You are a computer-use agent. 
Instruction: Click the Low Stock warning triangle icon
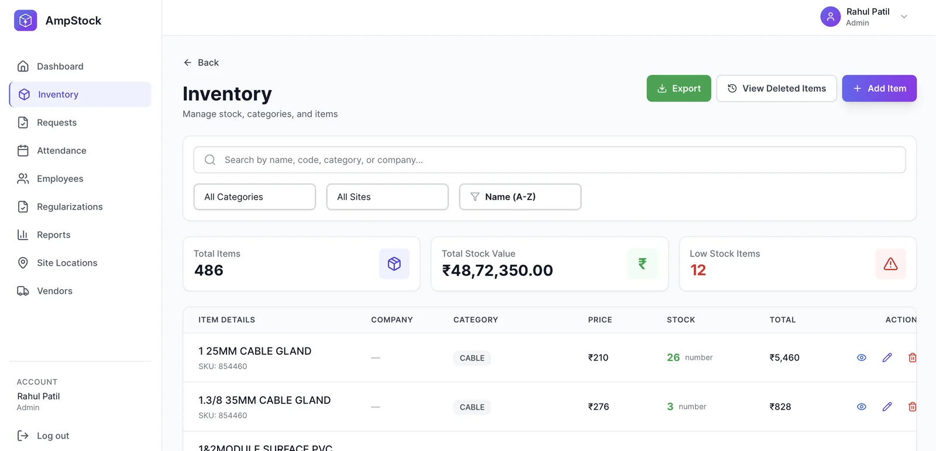890,263
